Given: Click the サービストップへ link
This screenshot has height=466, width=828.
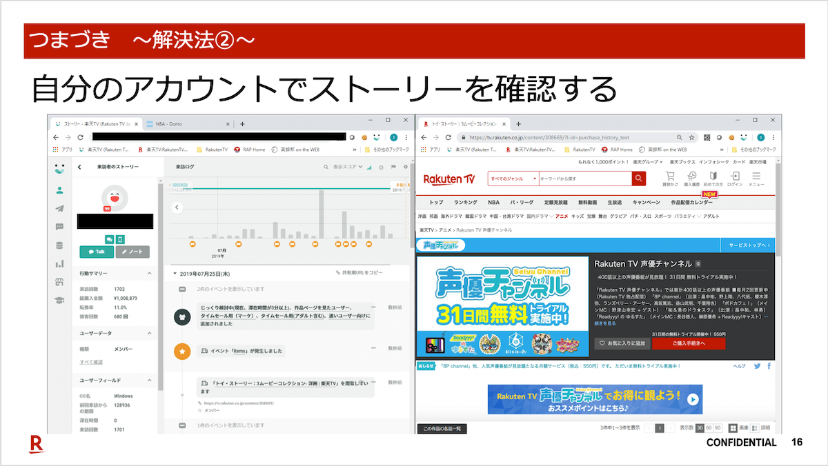Looking at the screenshot, I should point(747,245).
